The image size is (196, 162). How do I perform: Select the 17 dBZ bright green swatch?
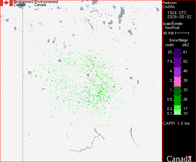click(177, 108)
